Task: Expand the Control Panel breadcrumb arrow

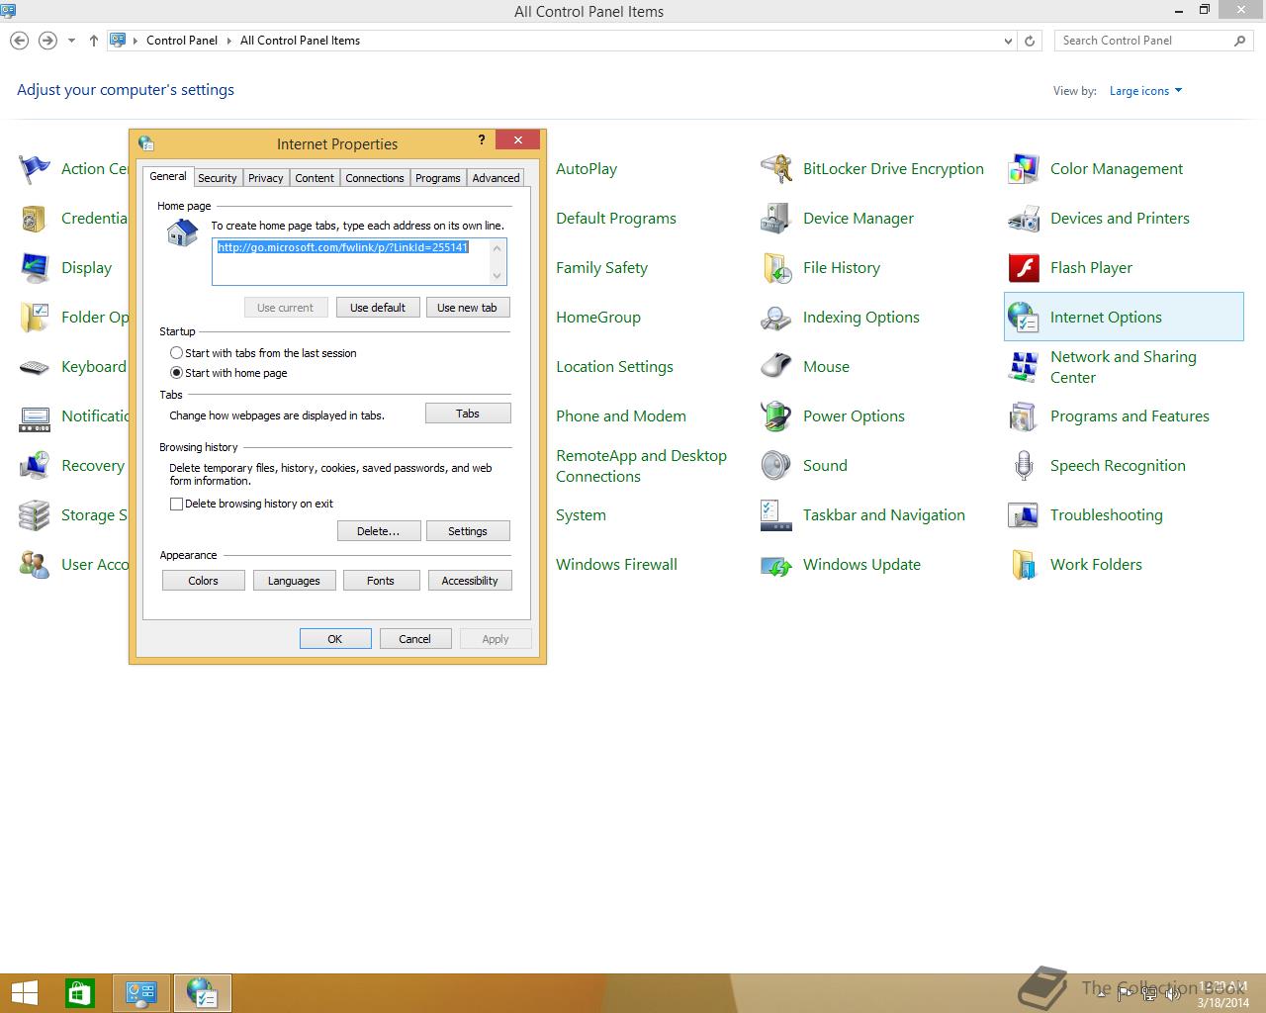Action: 229,41
